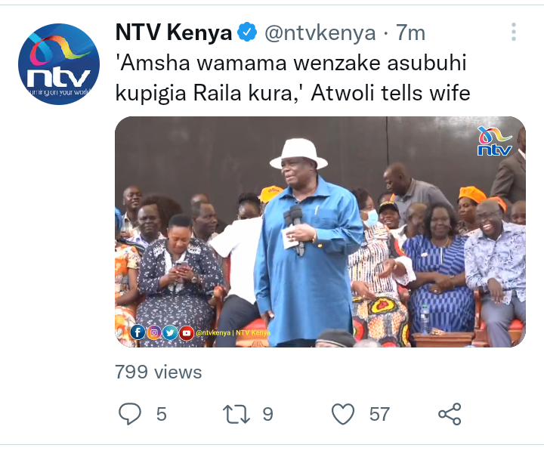
Task: Click the 799 views label
Action: pyautogui.click(x=158, y=372)
